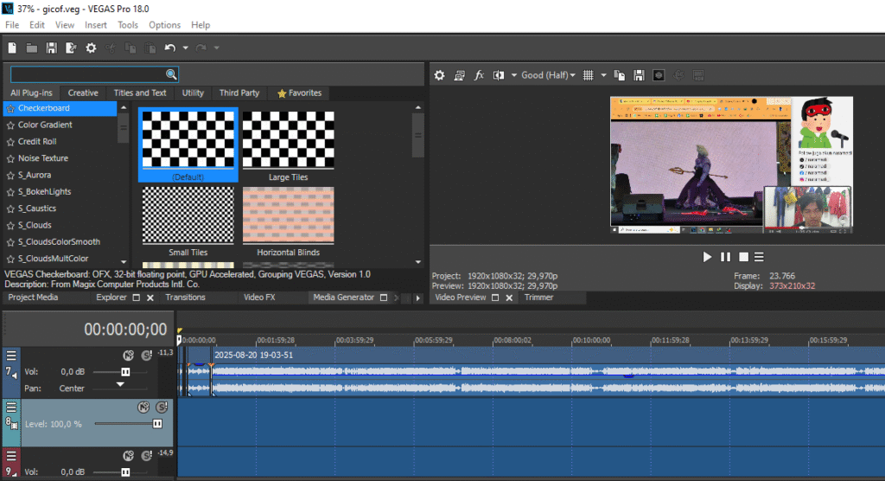Show more docked window tabs arrow
Screen dimensions: 885x481
(417, 298)
